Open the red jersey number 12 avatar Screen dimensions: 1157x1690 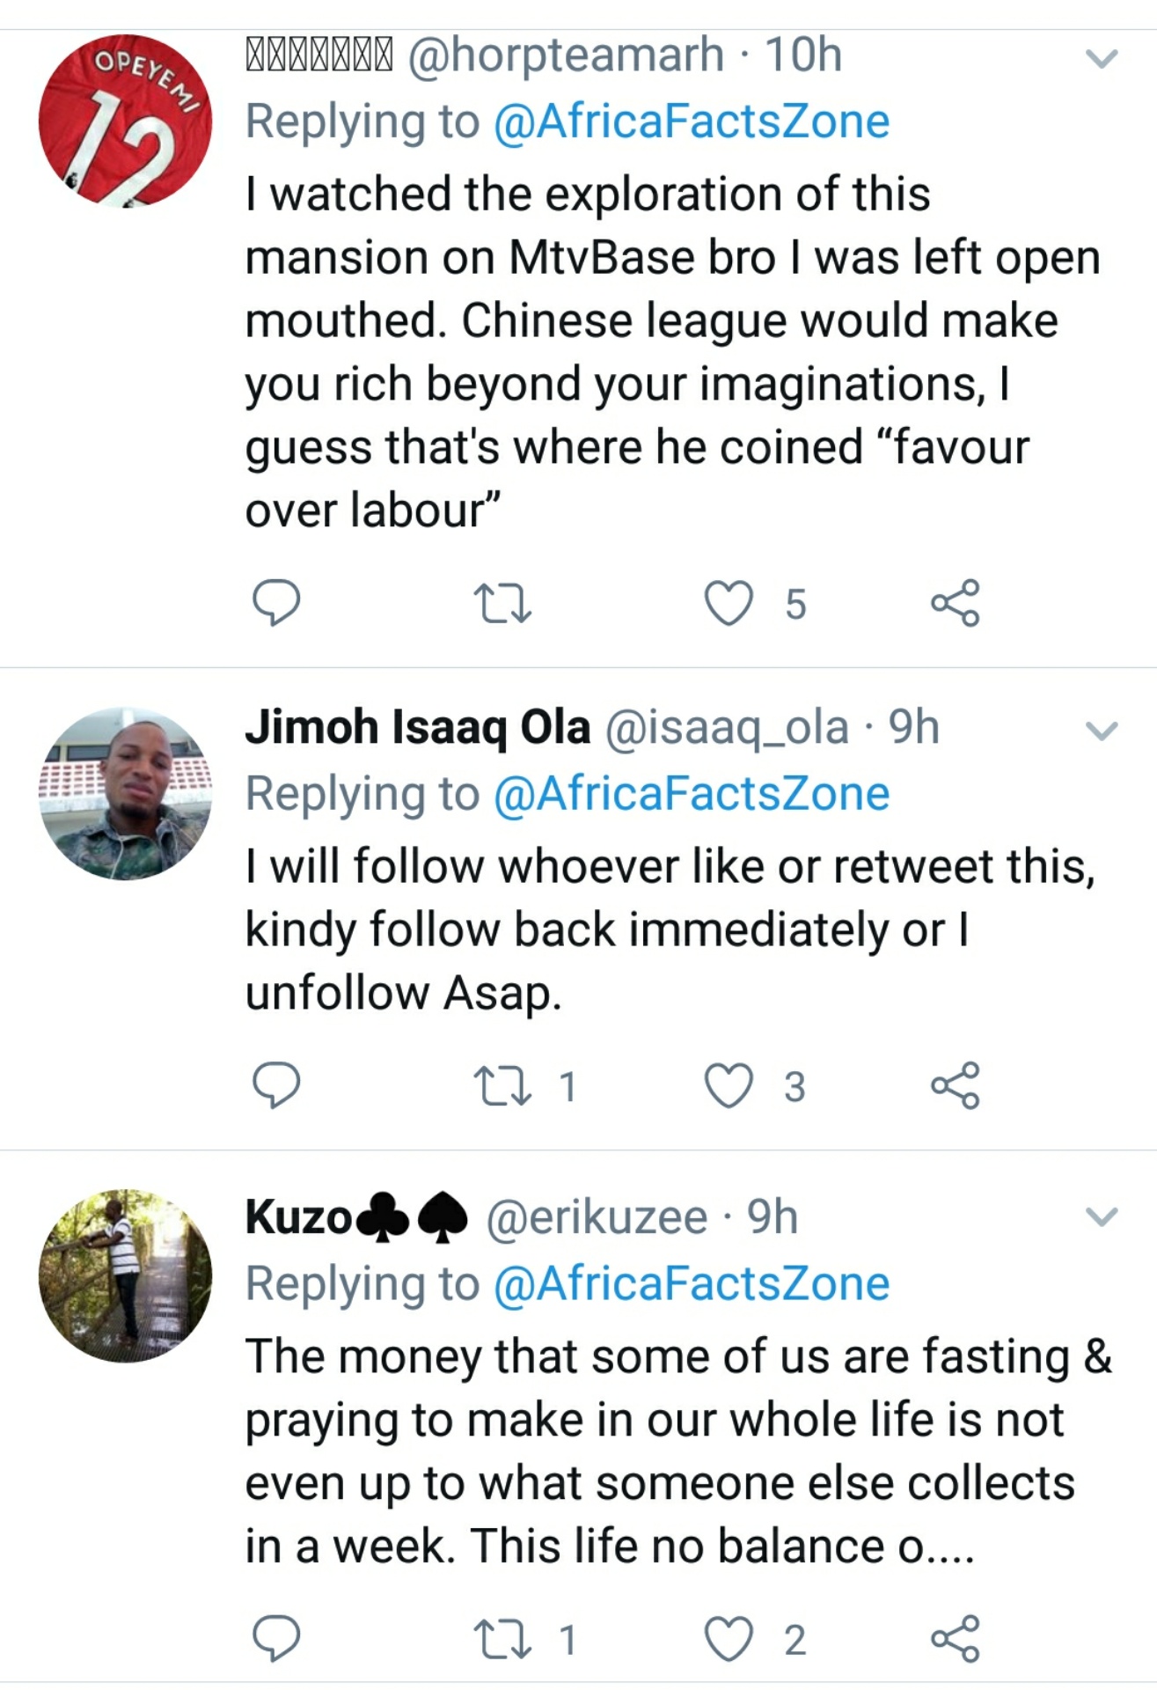[125, 121]
